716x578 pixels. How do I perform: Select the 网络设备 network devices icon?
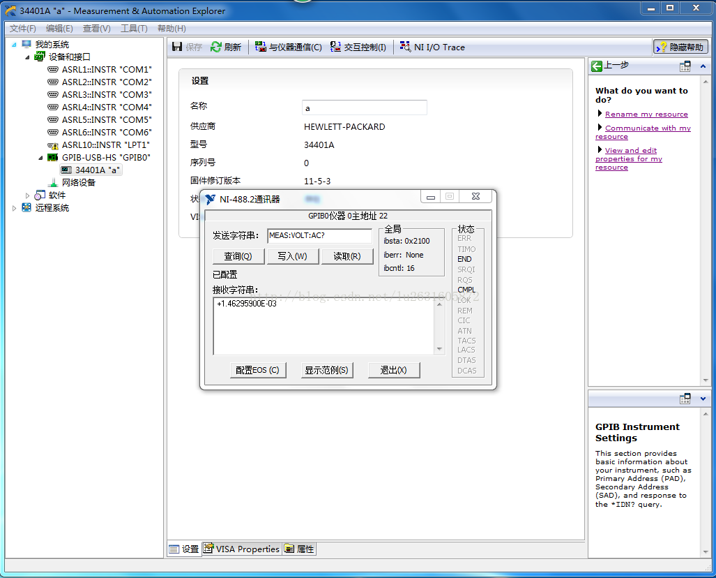click(53, 182)
